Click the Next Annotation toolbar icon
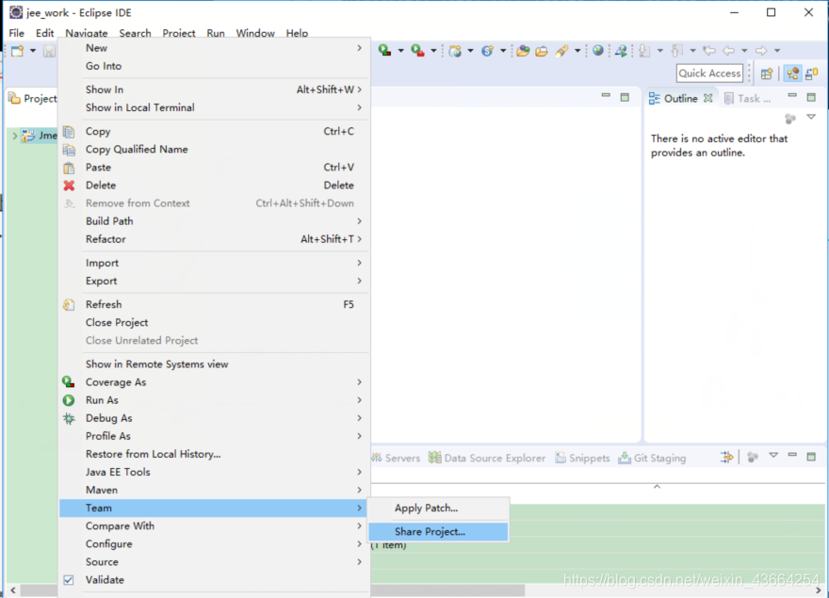The image size is (829, 598). click(x=644, y=51)
